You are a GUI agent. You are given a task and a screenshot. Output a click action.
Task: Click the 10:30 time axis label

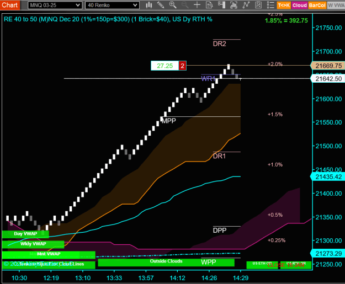tap(19, 278)
